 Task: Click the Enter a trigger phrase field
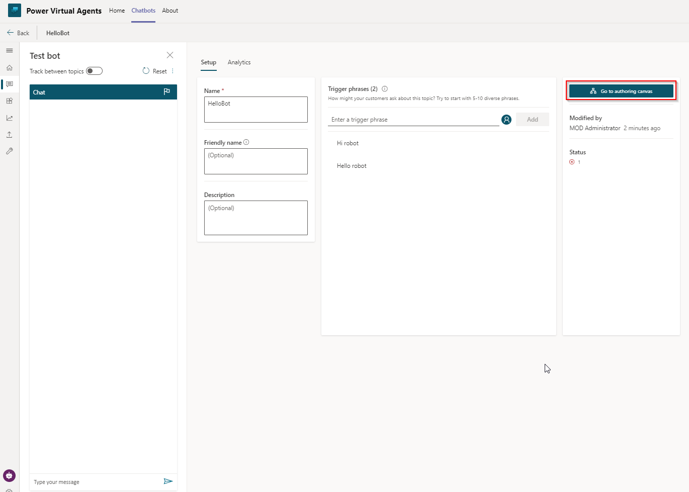click(413, 120)
